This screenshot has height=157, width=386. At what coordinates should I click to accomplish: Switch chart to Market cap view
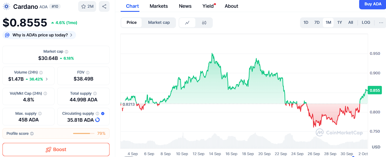[159, 23]
